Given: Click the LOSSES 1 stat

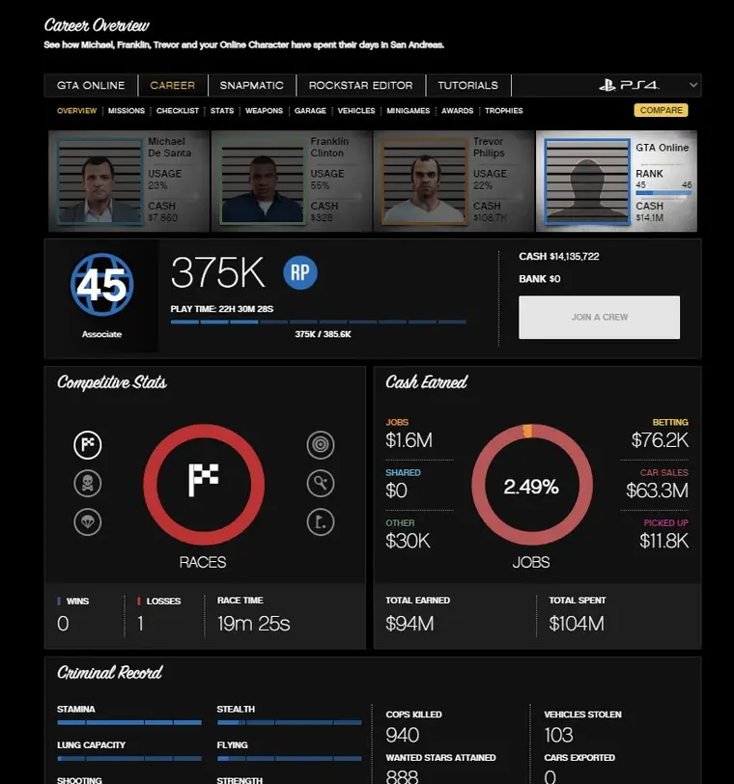Looking at the screenshot, I should pyautogui.click(x=158, y=615).
